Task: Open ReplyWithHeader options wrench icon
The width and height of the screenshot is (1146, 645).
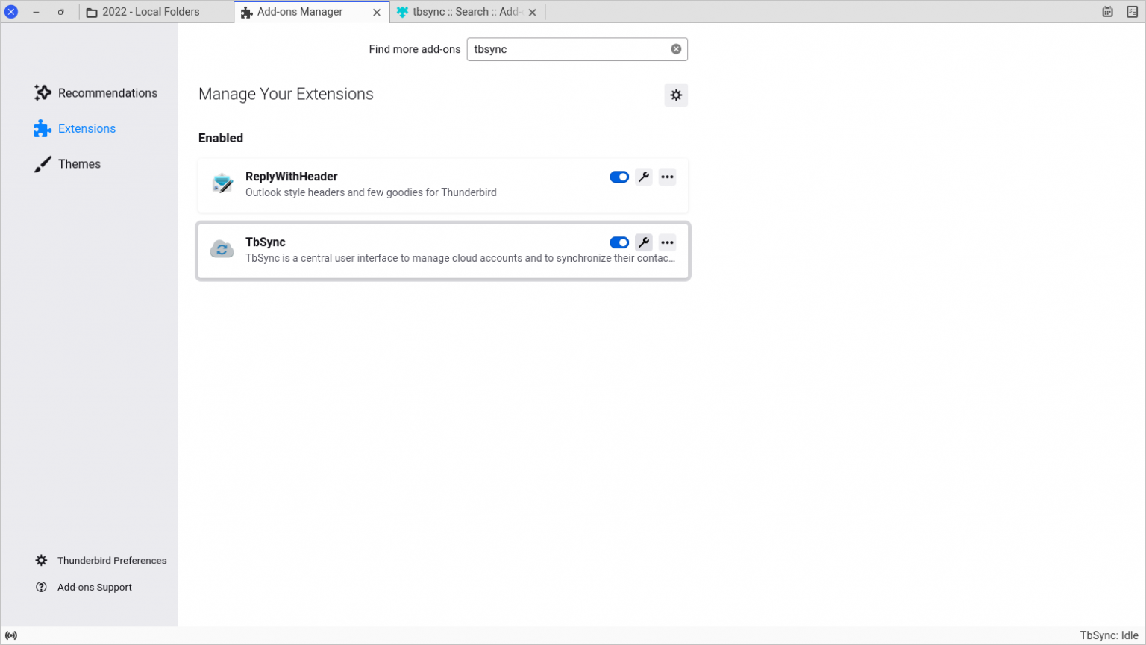Action: click(x=644, y=177)
